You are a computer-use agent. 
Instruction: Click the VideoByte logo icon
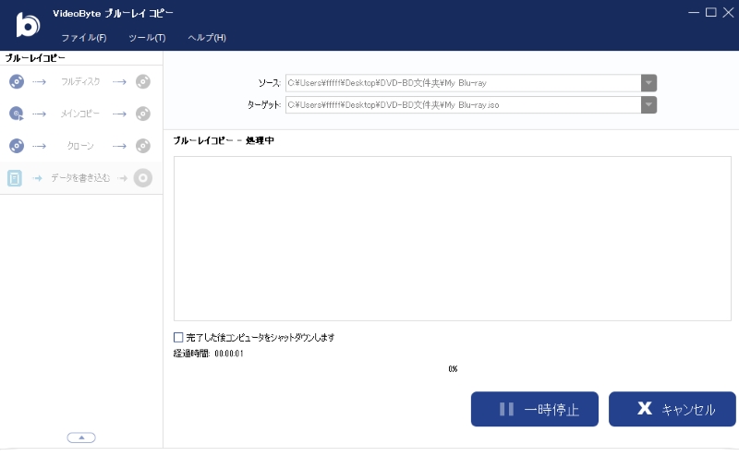(28, 25)
